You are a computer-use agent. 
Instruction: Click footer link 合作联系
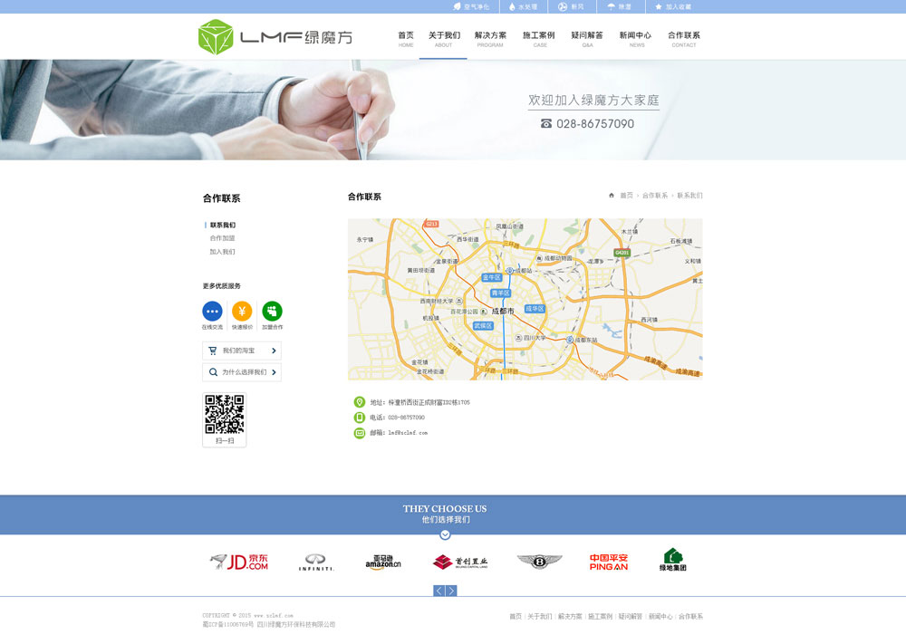tap(690, 616)
